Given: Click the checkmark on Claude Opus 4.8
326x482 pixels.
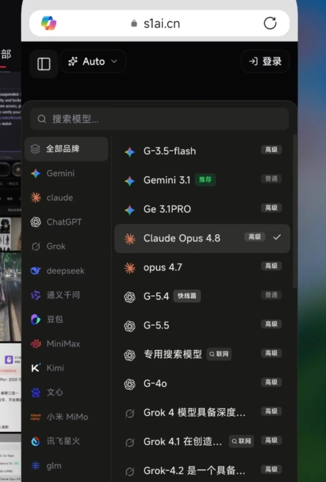Looking at the screenshot, I should 277,237.
